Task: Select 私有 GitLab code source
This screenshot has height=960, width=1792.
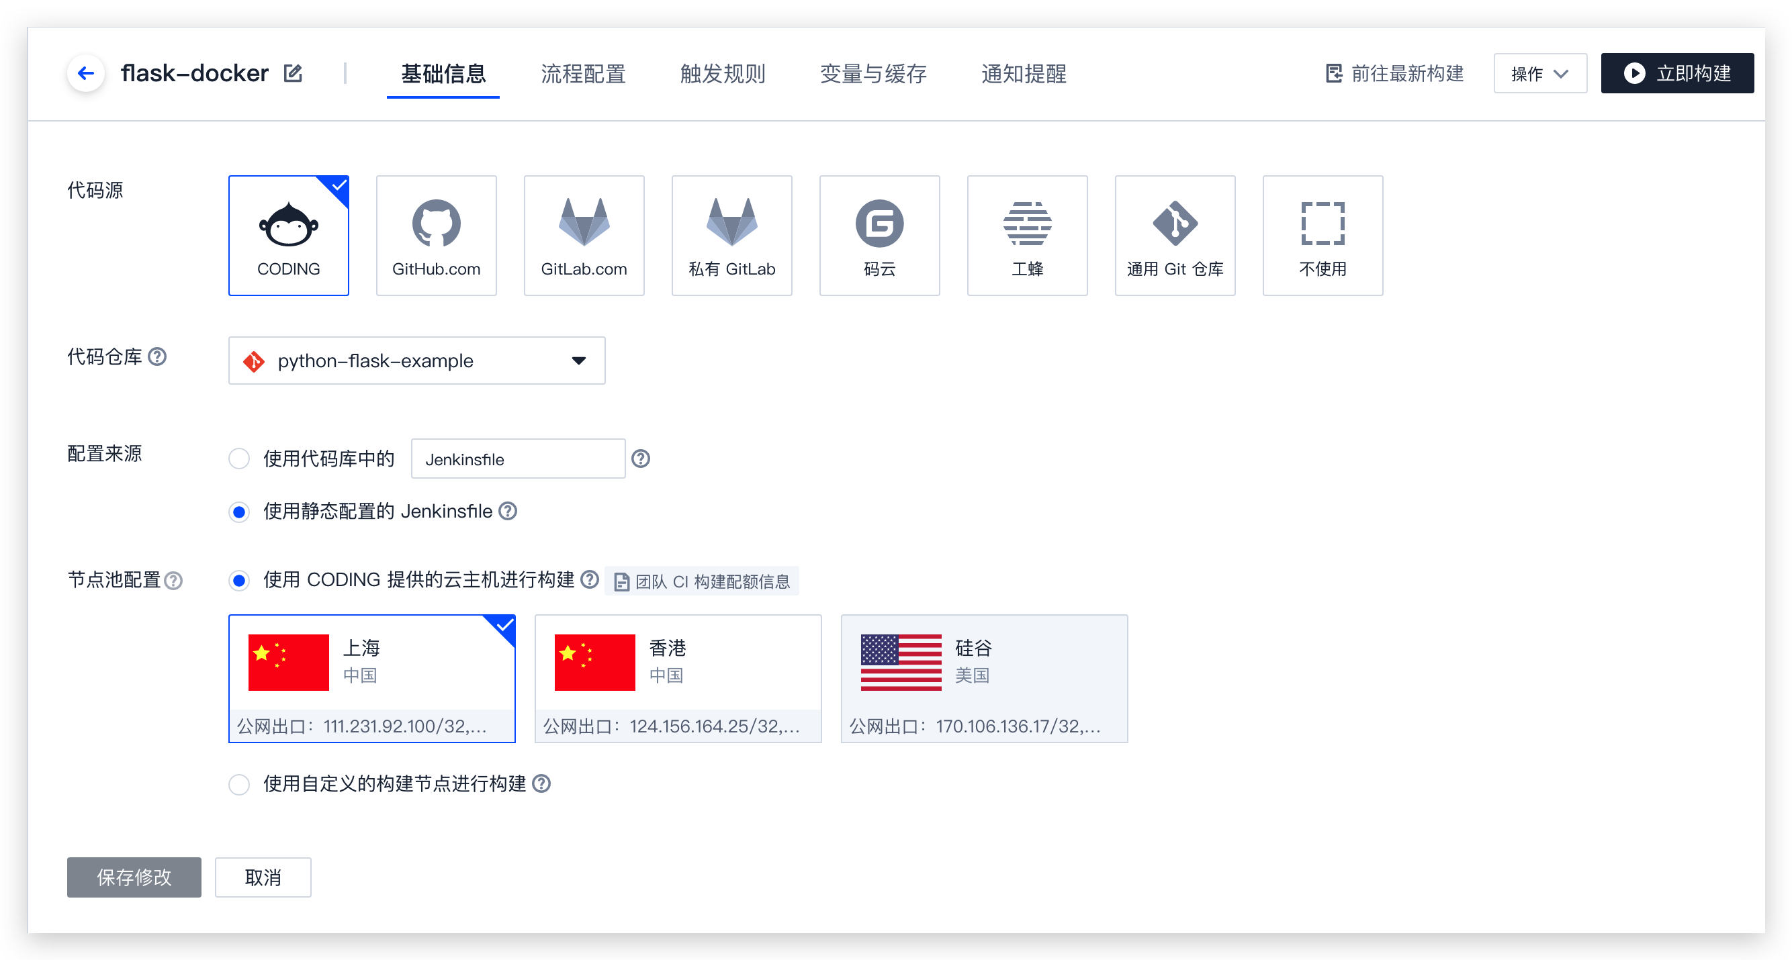Action: pos(732,236)
